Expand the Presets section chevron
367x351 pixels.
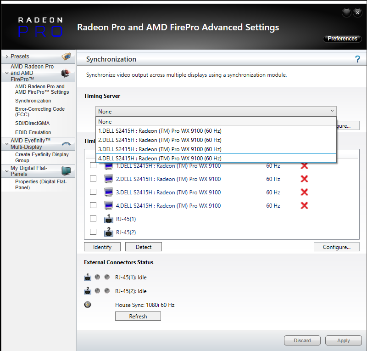7,57
